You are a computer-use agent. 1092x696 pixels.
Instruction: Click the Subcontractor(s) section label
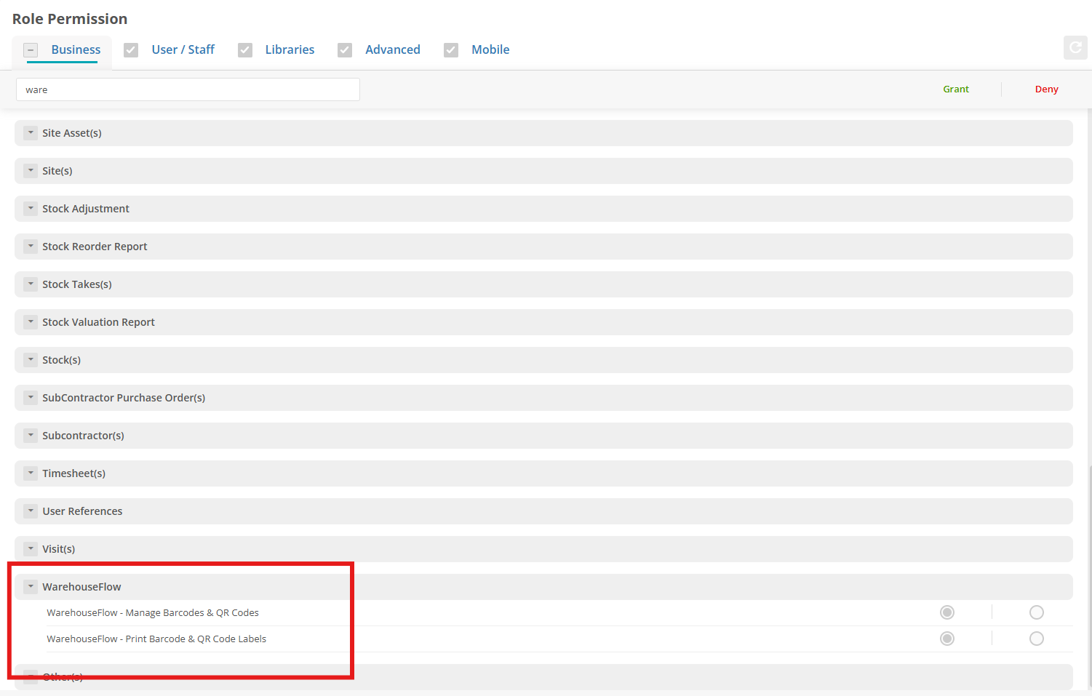[83, 436]
